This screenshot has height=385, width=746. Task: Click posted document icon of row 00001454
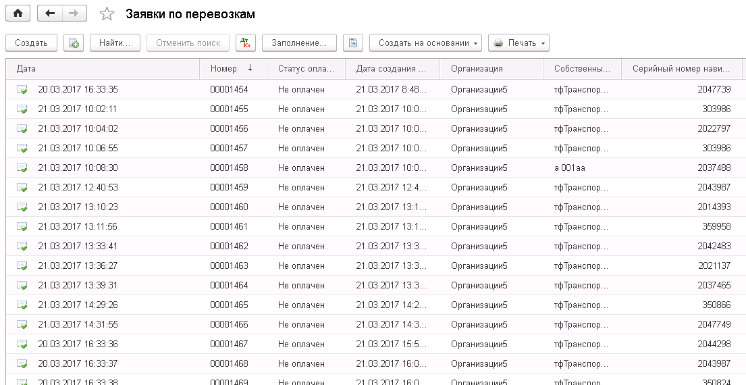tap(22, 89)
